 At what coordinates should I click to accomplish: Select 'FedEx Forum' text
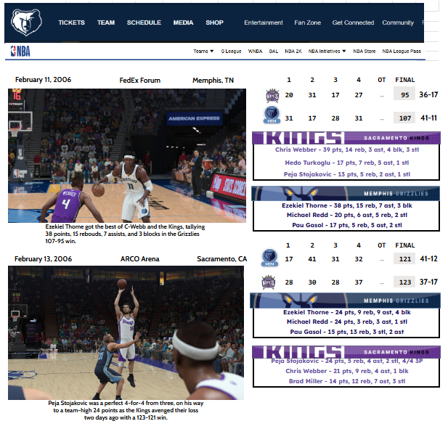point(139,81)
